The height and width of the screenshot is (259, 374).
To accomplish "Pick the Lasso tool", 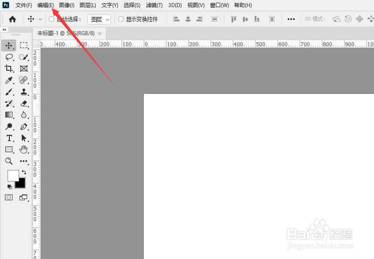I will pos(9,57).
